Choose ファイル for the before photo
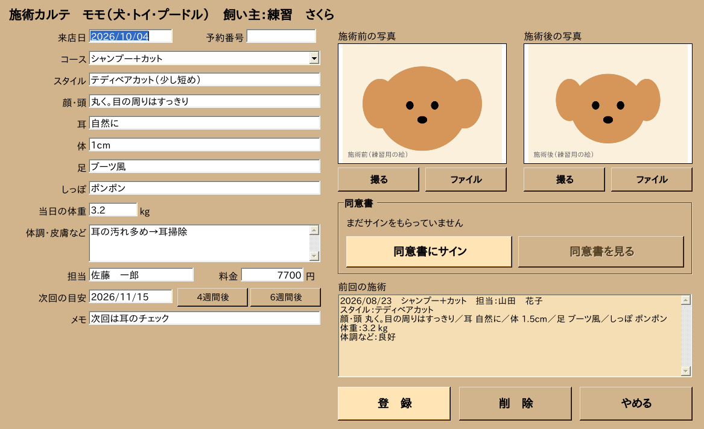This screenshot has height=429, width=704. tap(466, 180)
